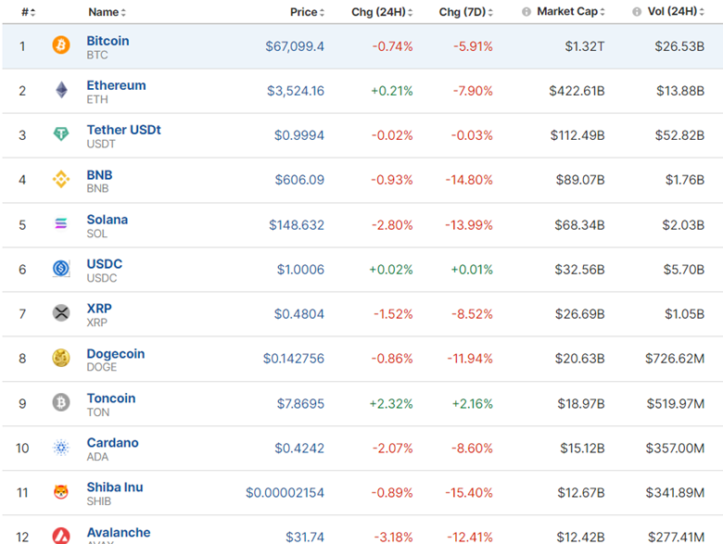Sort table by Name column header
723x544 pixels.
pos(107,12)
